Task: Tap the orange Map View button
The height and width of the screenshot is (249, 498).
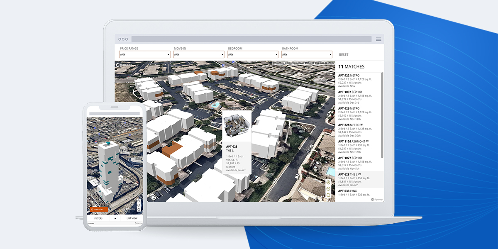Action: [98, 210]
